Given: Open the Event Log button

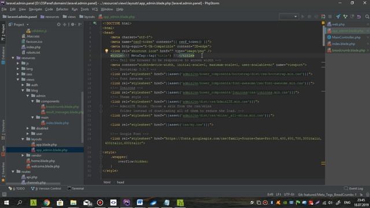Looking at the screenshot, I should pyautogui.click(x=353, y=188).
